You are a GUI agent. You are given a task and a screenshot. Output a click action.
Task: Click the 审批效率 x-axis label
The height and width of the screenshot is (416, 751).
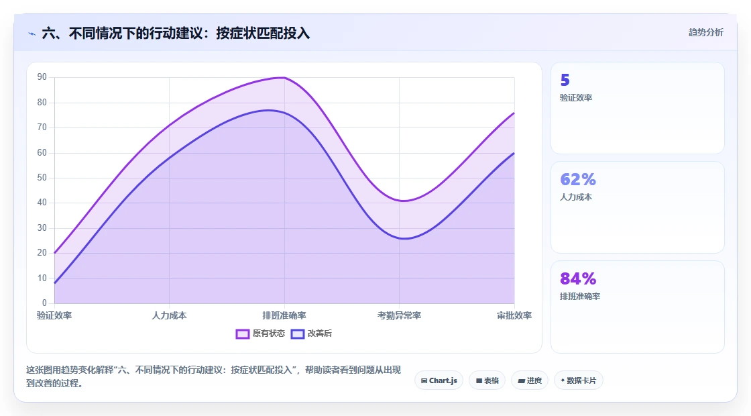tap(514, 316)
